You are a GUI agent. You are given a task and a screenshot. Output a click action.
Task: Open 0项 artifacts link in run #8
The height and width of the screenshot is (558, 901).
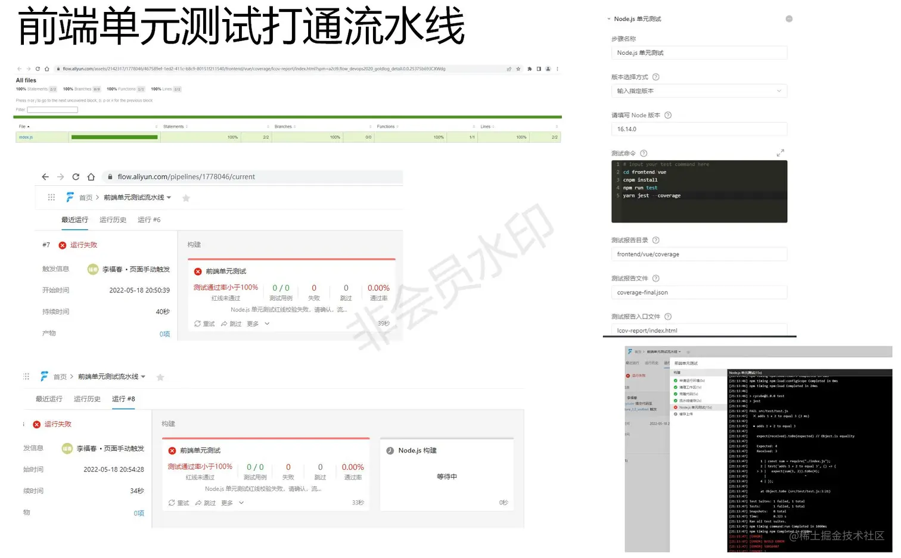point(139,513)
